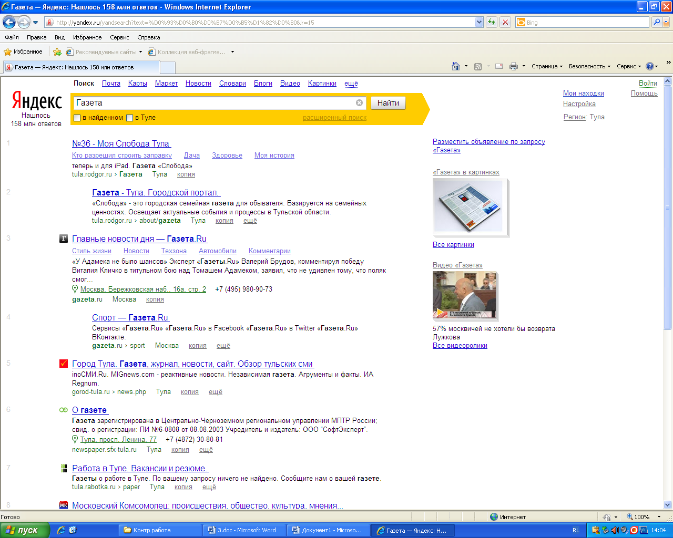Click map pin icon beside Тула, просп. Ленина
This screenshot has height=538, width=673.
(x=75, y=439)
